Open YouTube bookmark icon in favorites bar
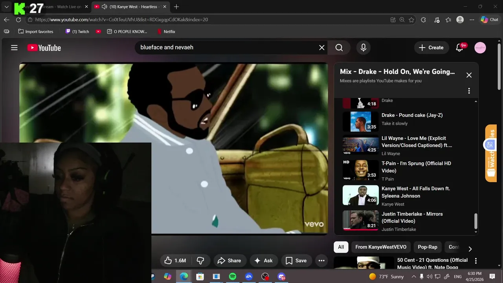The image size is (503, 283). (x=98, y=31)
